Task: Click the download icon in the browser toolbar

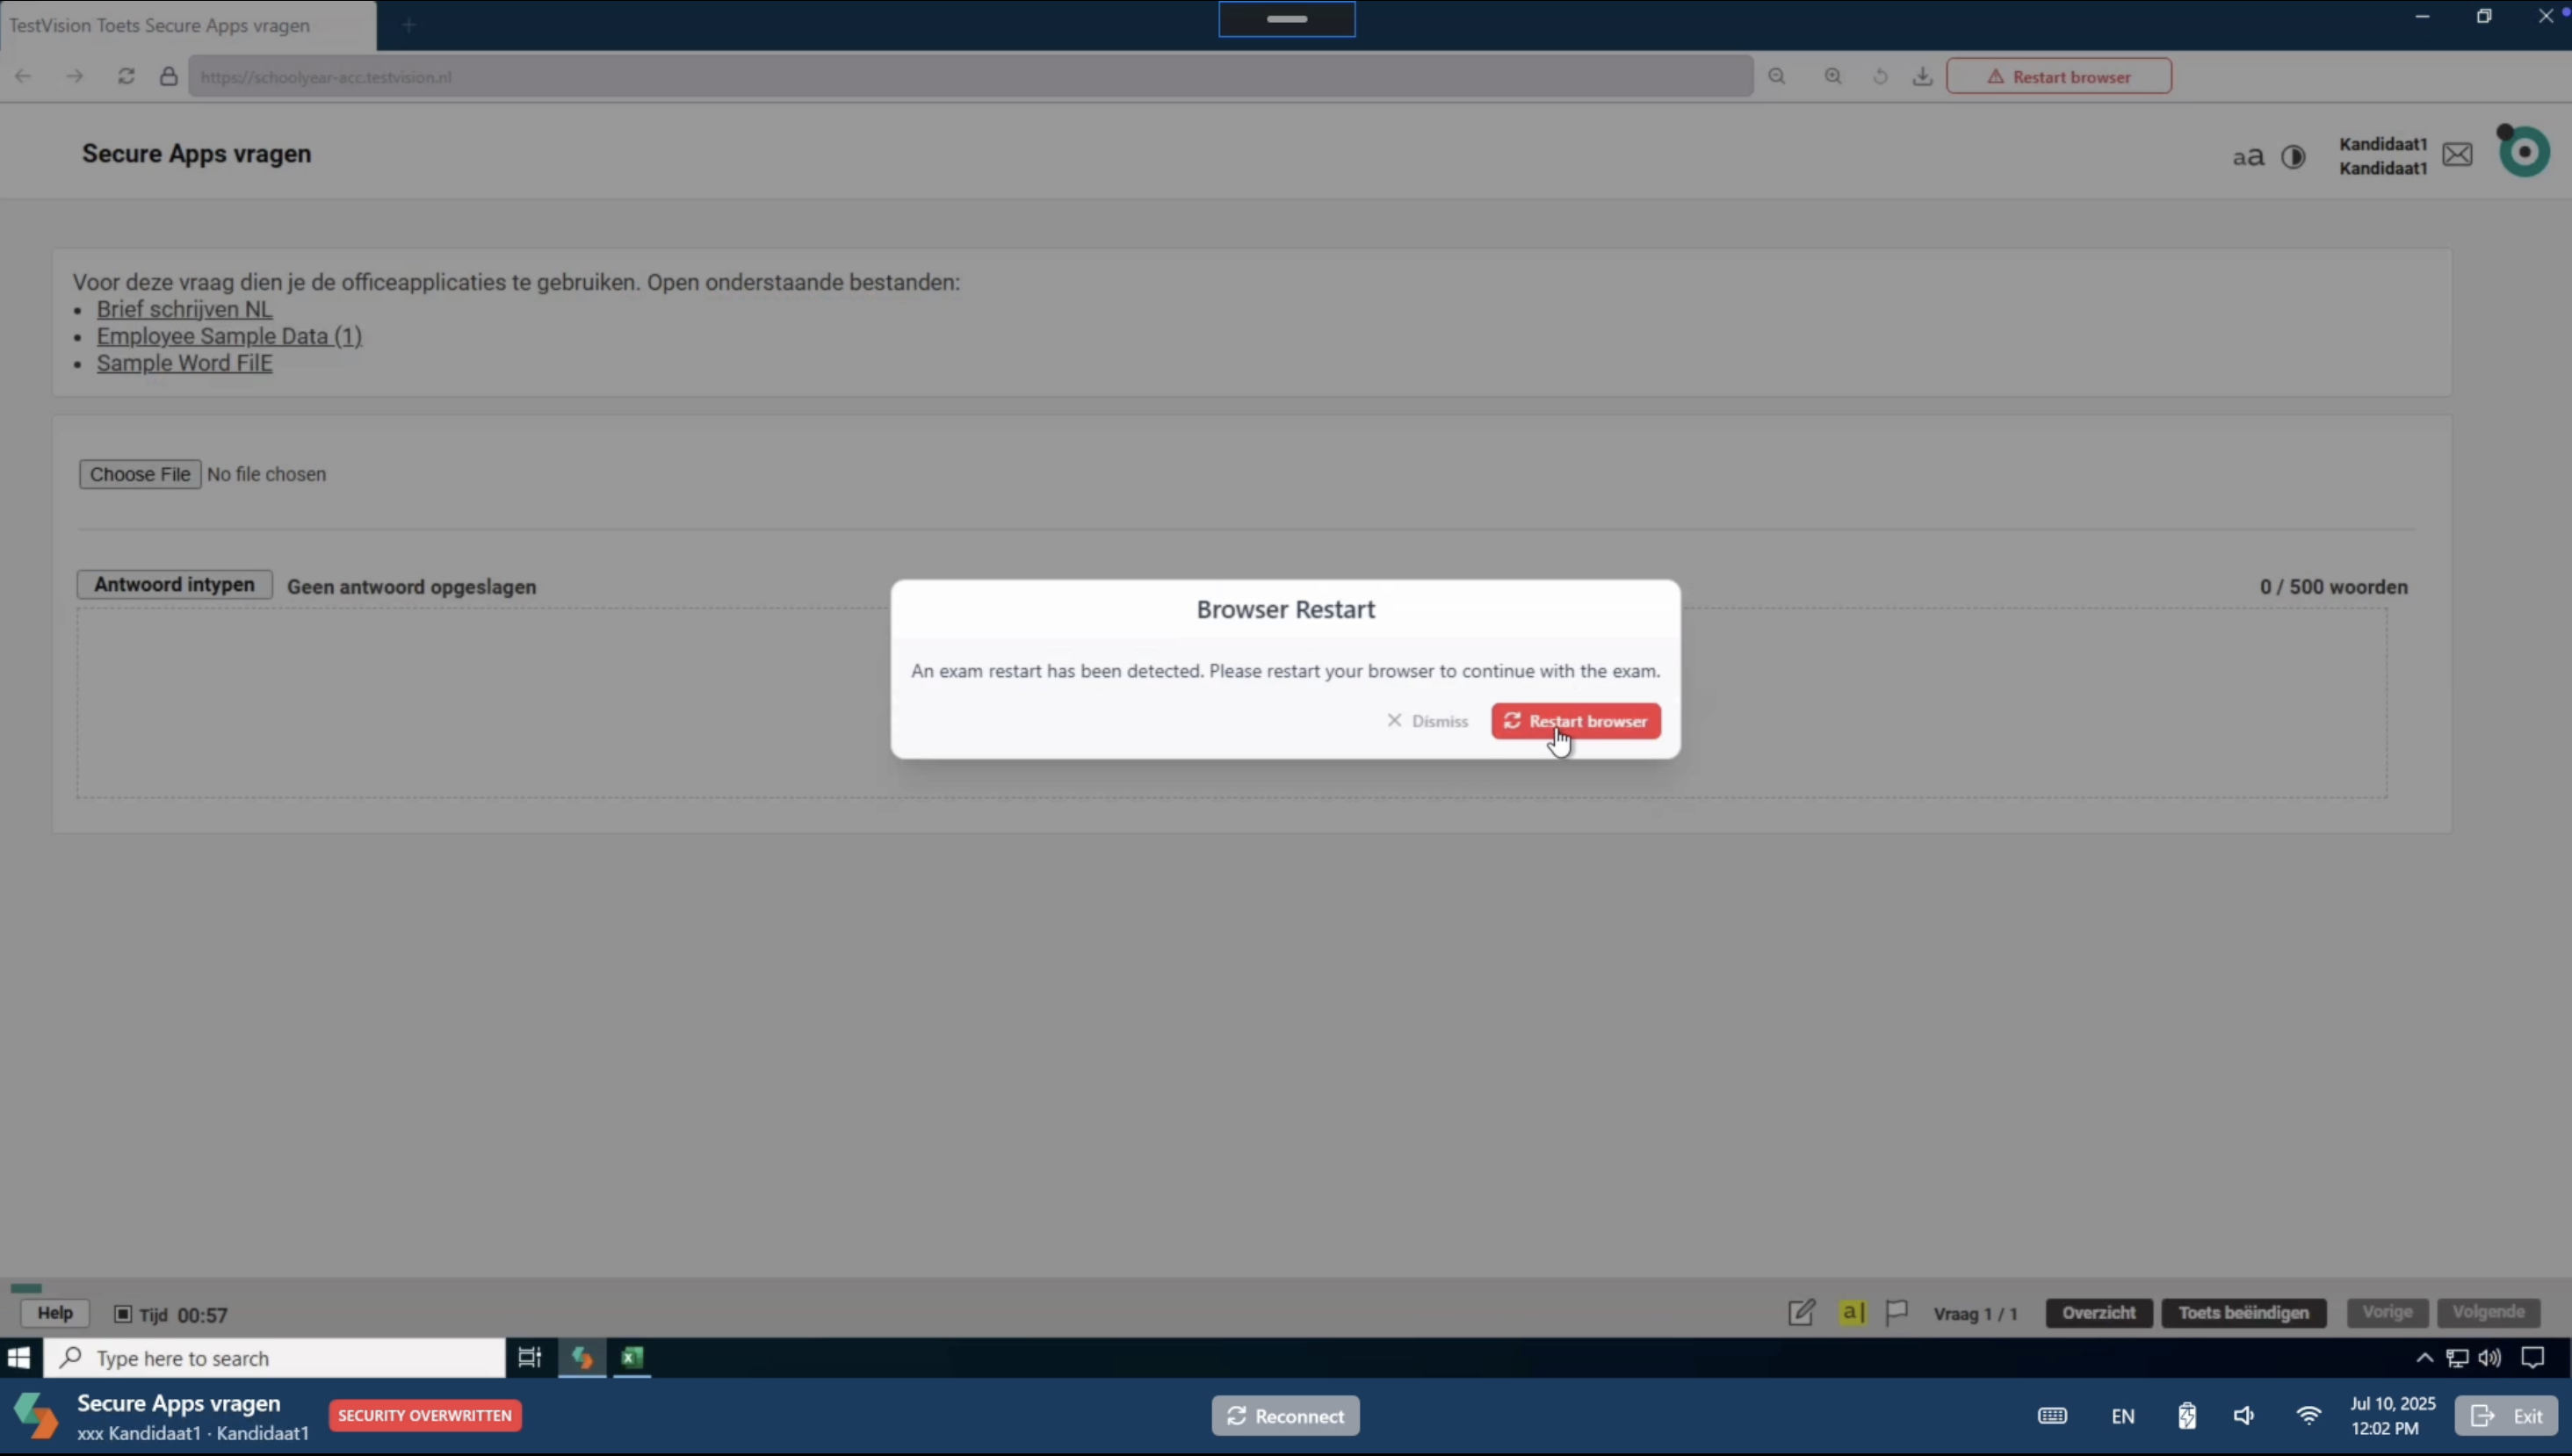Action: tap(1922, 76)
